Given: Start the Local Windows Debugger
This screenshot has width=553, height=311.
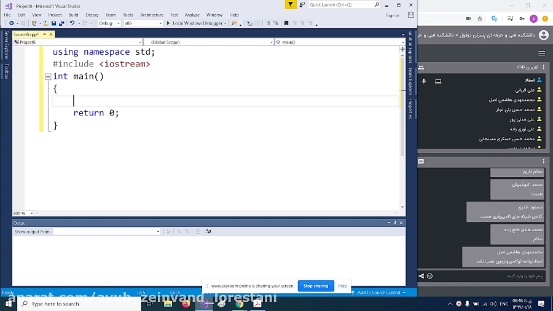Looking at the screenshot, I should [x=196, y=23].
